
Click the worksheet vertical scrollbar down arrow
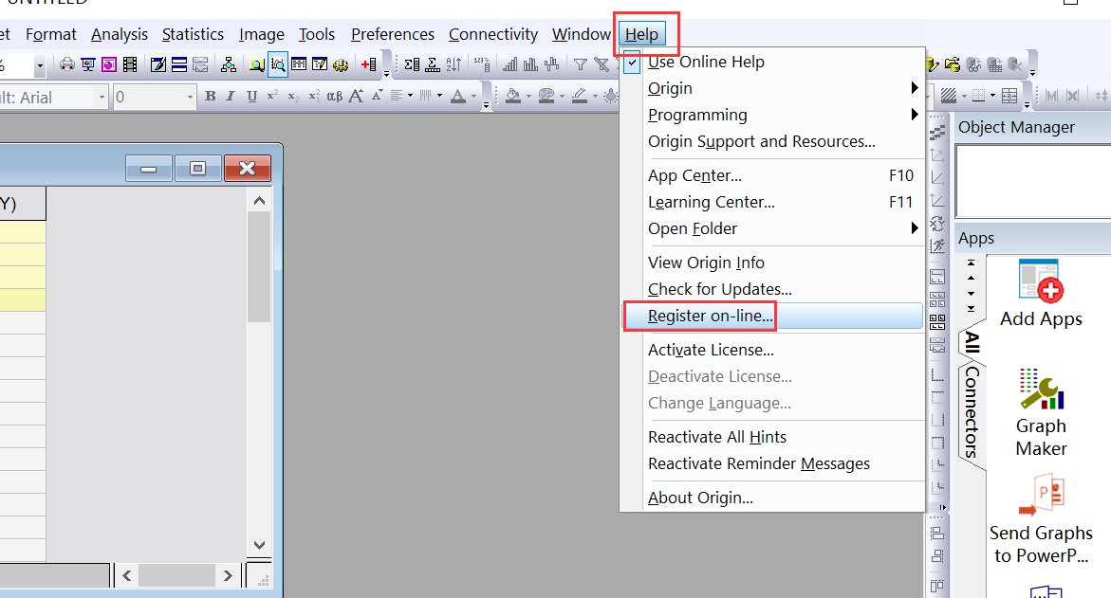[259, 545]
